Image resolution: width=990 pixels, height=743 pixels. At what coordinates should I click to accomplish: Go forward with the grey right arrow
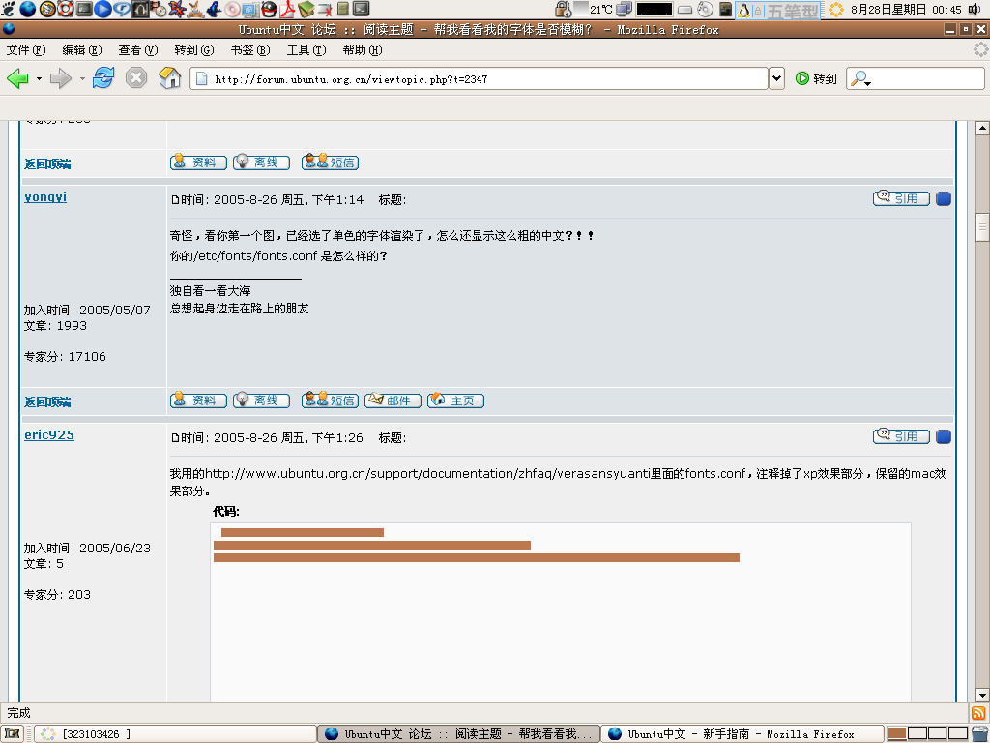(x=61, y=78)
